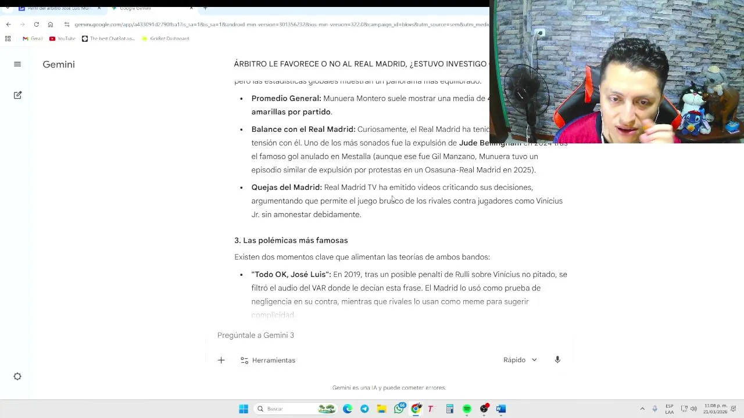Open WhatsApp from the taskbar
The height and width of the screenshot is (418, 744).
399,409
